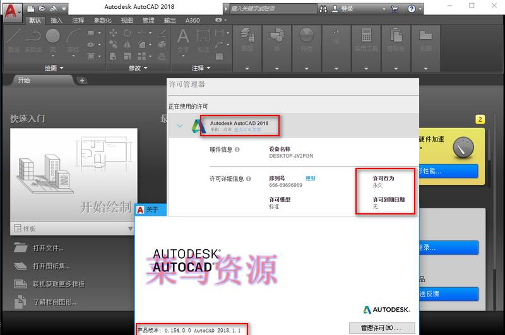This screenshot has width=505, height=335.
Task: Click the info icon beside 许可详细信息
Action: pos(248,179)
